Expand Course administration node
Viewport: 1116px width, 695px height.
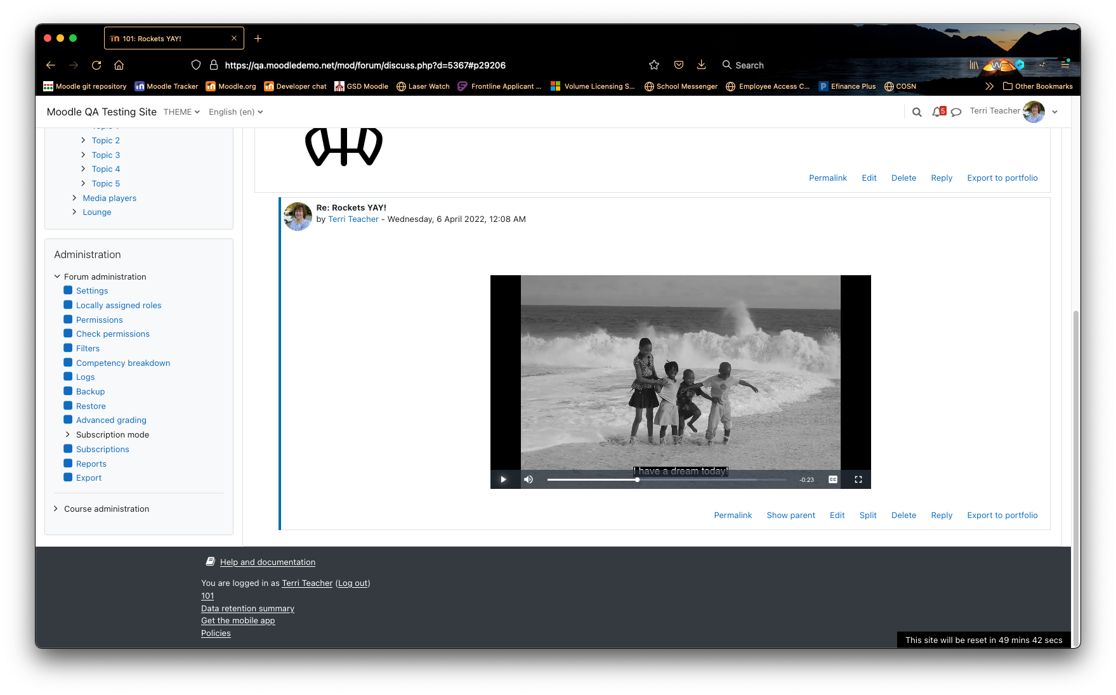point(56,509)
